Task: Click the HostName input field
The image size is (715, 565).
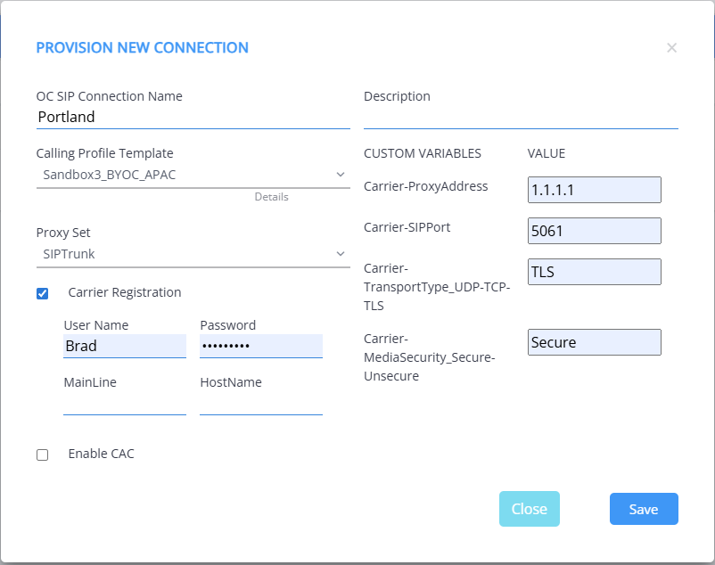Action: point(260,404)
